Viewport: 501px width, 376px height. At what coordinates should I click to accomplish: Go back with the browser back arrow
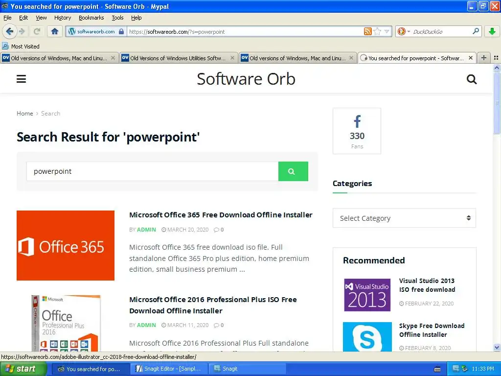[x=9, y=31]
